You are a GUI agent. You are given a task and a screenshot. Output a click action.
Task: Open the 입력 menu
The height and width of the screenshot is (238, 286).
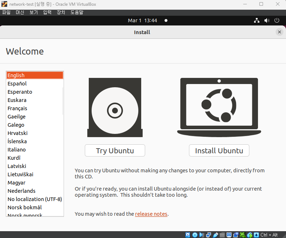pyautogui.click(x=47, y=13)
